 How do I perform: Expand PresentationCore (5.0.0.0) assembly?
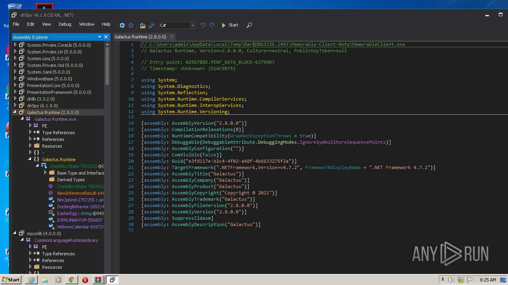[15, 85]
